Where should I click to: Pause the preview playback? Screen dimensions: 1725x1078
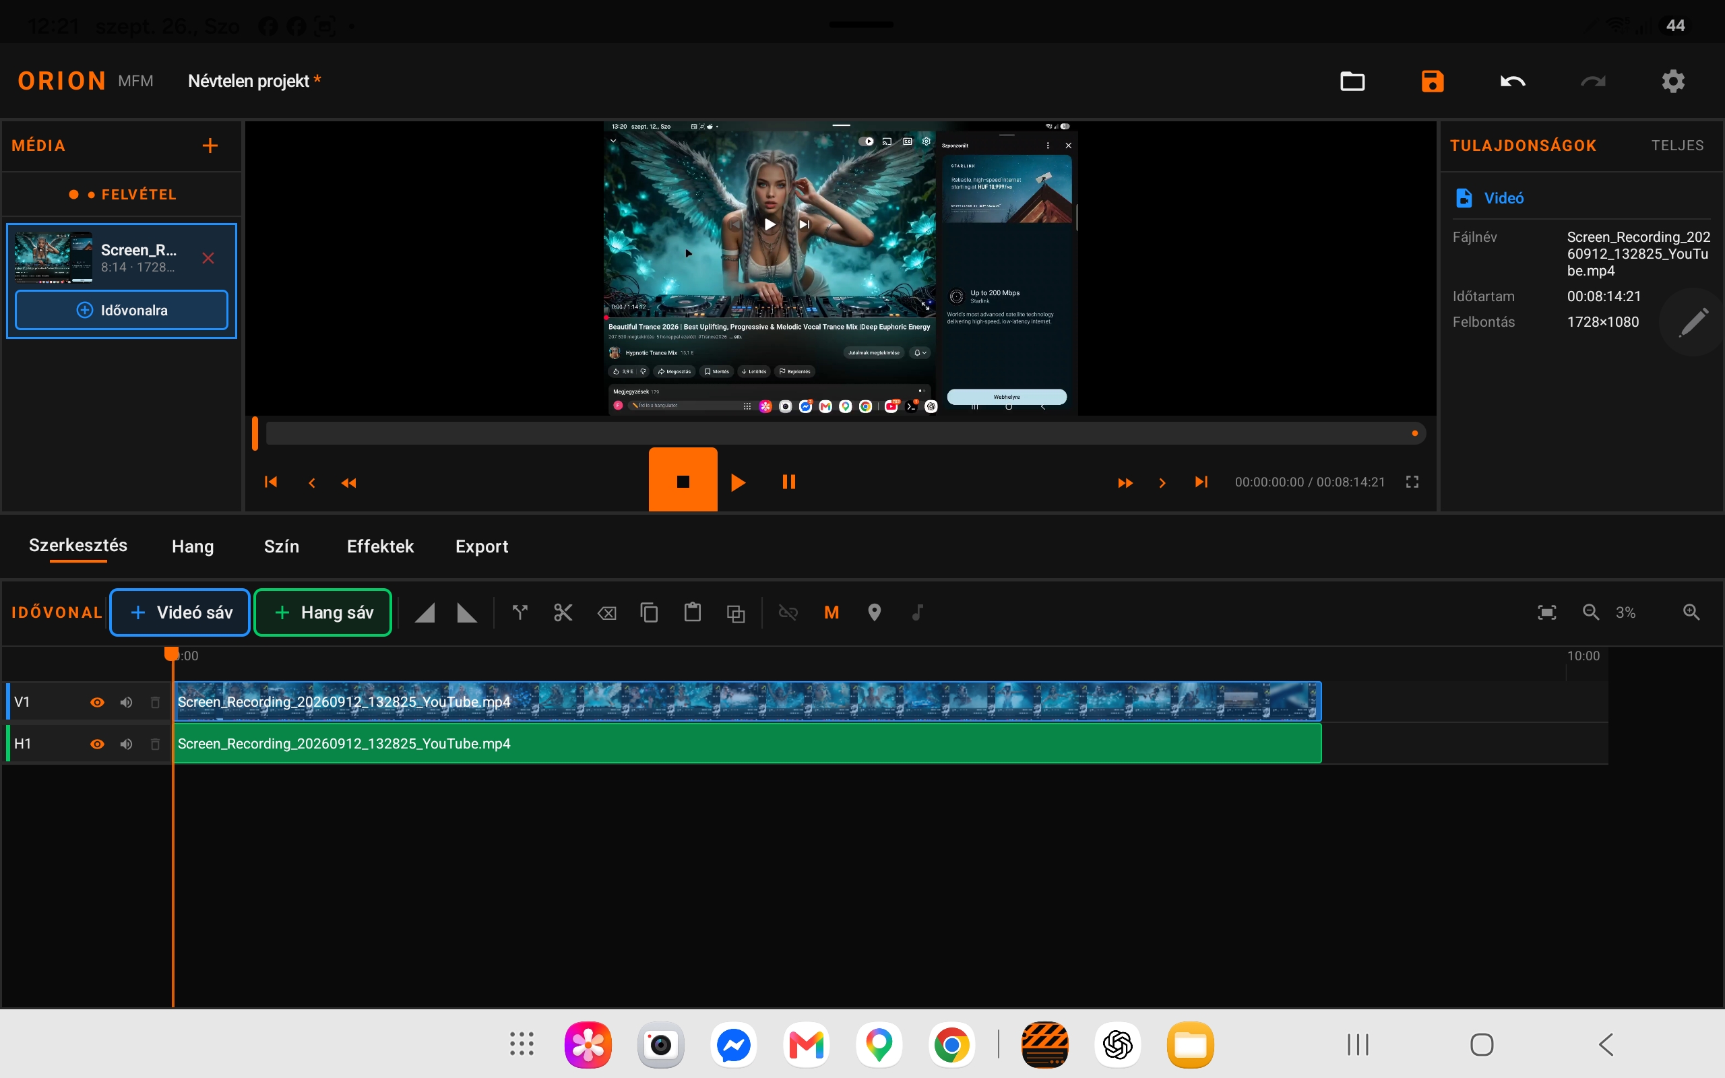point(788,482)
